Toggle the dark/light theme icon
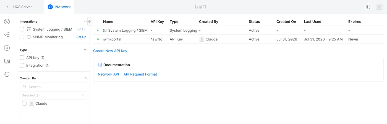This screenshot has height=124, width=387. (368, 7)
